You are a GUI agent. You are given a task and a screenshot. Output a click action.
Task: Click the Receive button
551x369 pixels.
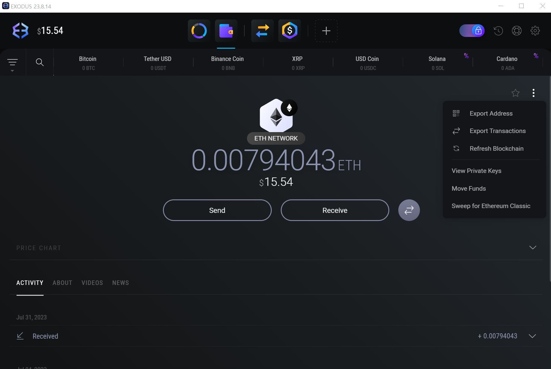click(x=335, y=210)
